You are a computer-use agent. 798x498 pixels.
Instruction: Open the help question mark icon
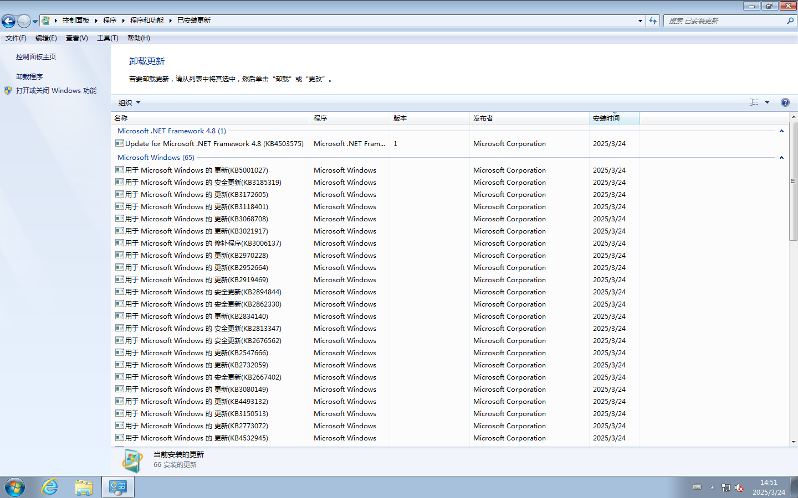coord(785,102)
